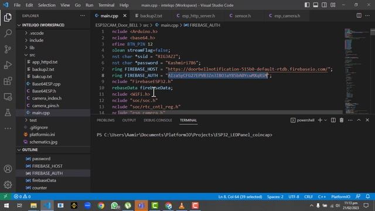Change CRLF end of line sequence
Viewport: 375px width, 211px height.
[x=309, y=197]
